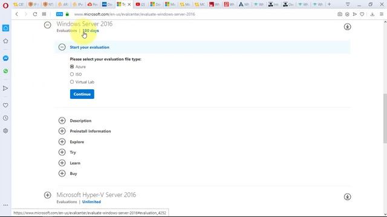Open History clock icon in sidebar

pos(5,118)
